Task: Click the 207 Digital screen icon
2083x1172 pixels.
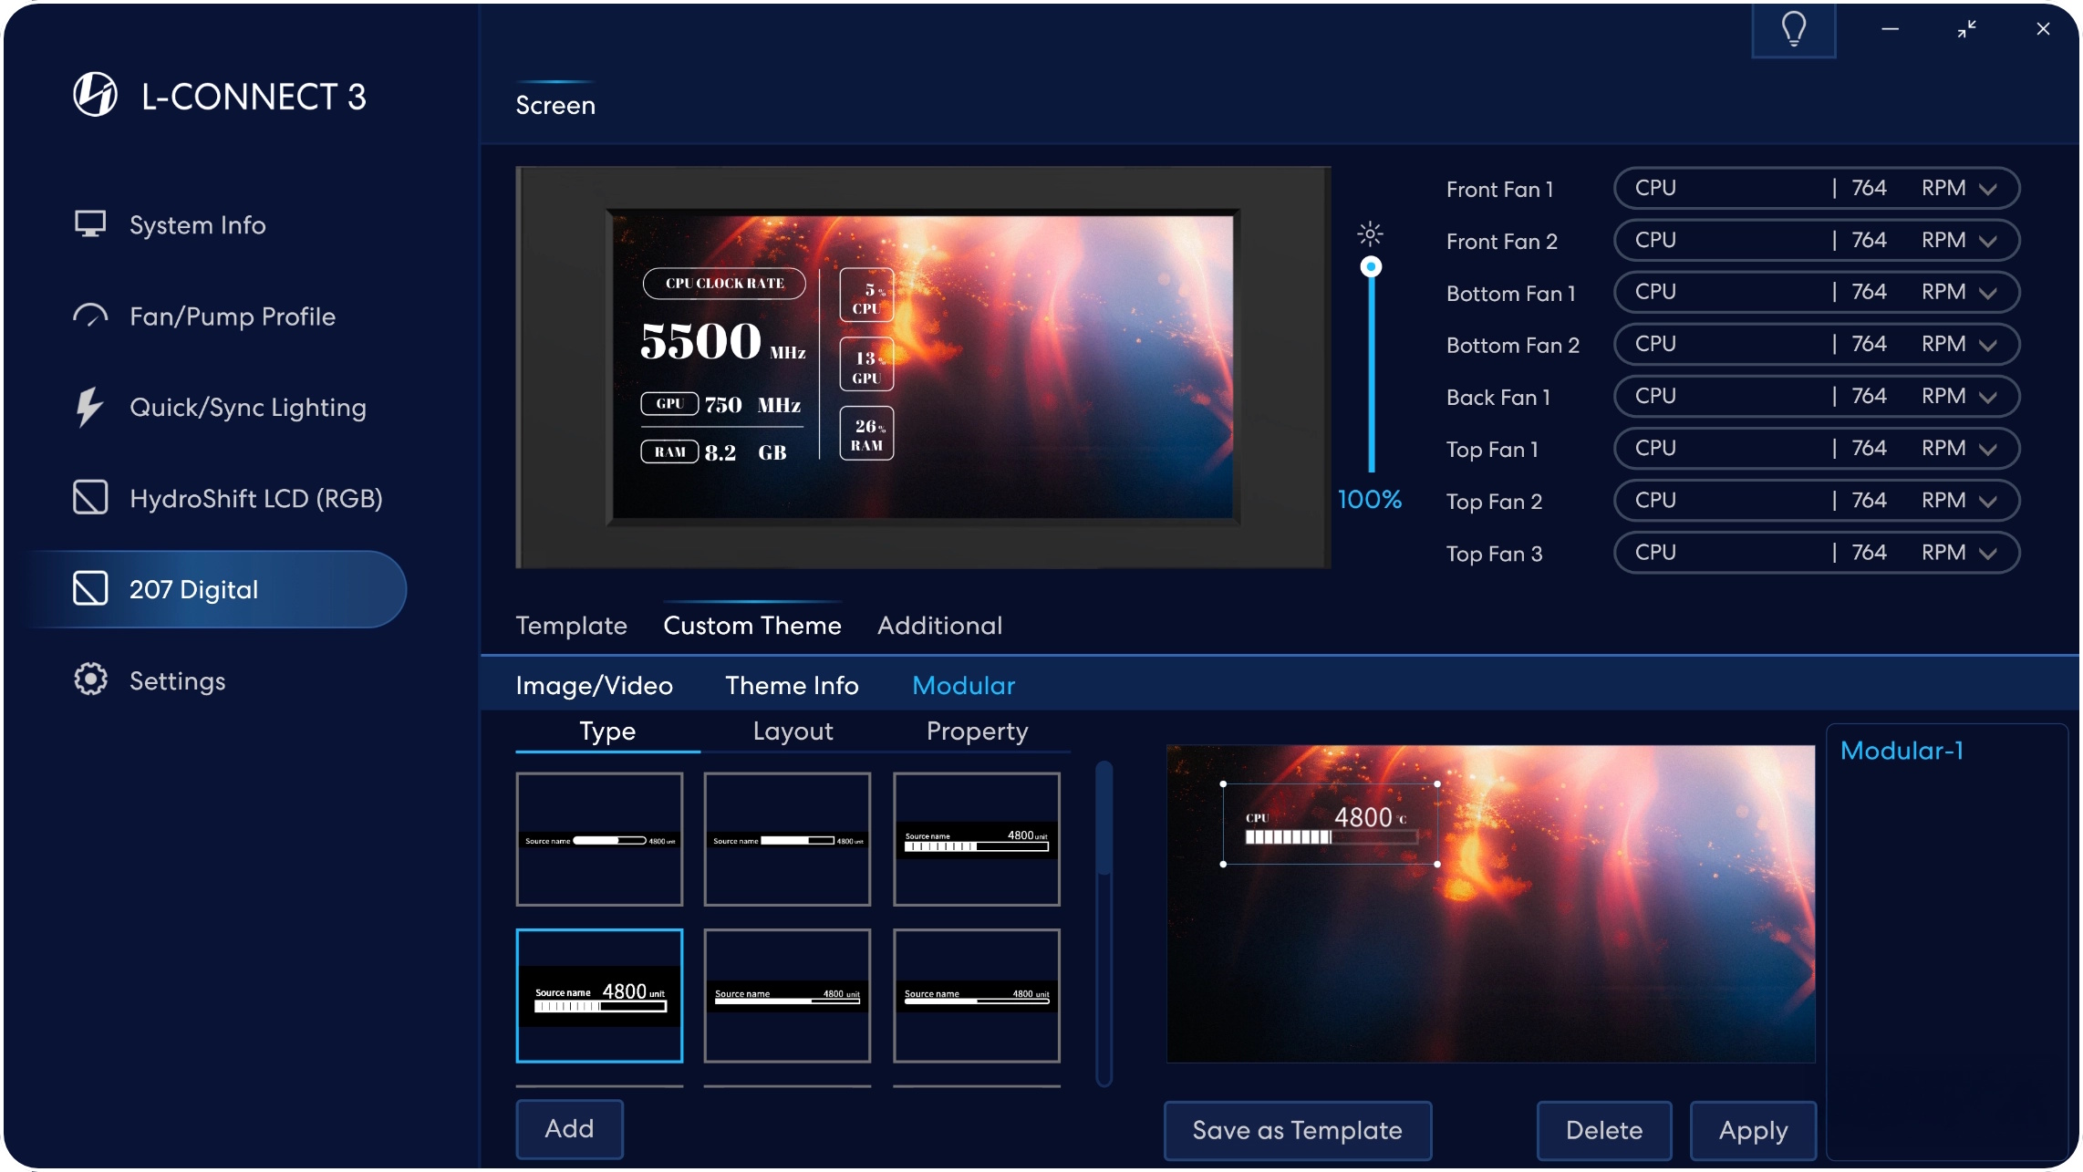Action: [90, 588]
